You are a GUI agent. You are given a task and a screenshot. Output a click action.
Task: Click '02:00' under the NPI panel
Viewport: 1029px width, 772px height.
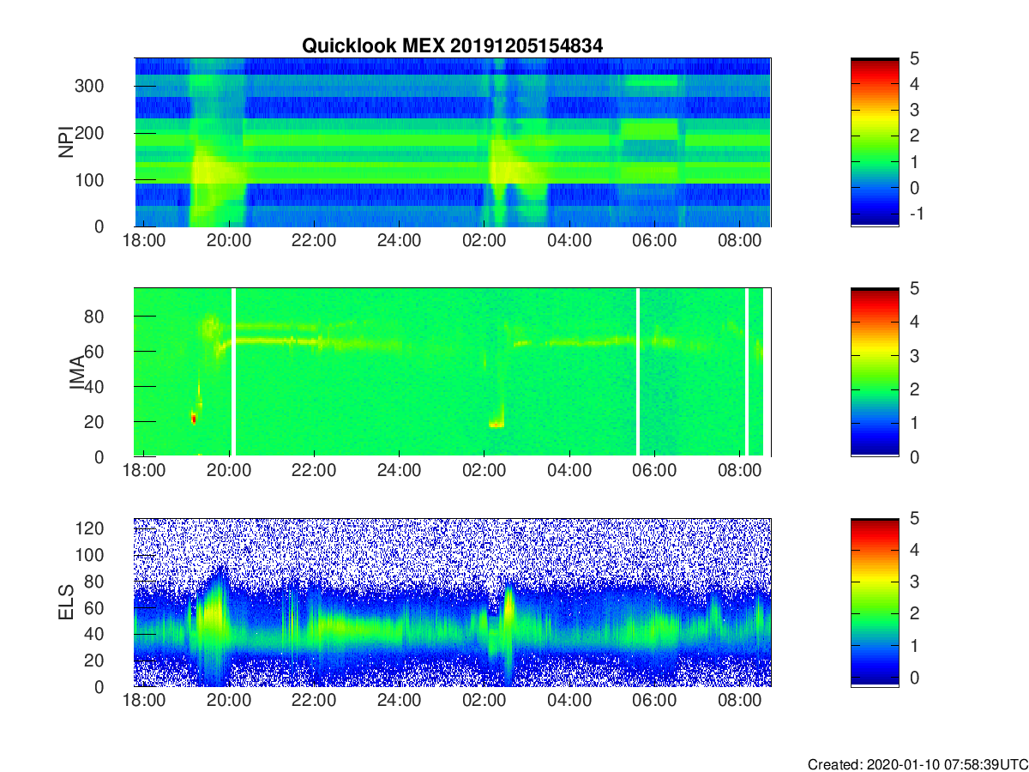[484, 241]
